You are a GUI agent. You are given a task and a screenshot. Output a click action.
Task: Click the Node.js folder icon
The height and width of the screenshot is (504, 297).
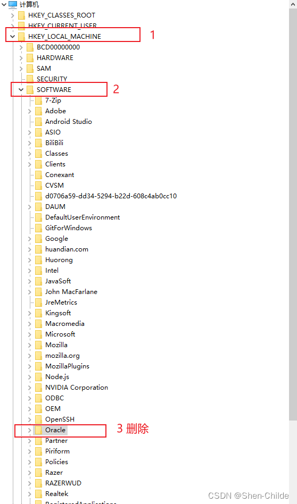pos(39,377)
